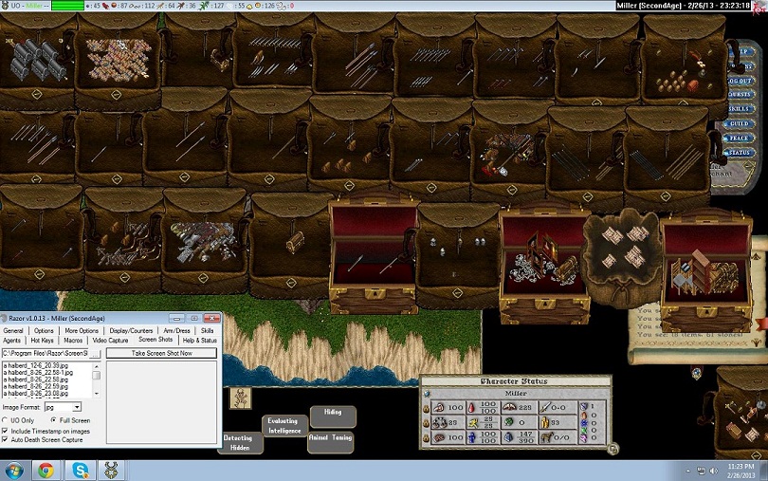The image size is (768, 481).
Task: Open Skype from the taskbar
Action: (x=80, y=470)
